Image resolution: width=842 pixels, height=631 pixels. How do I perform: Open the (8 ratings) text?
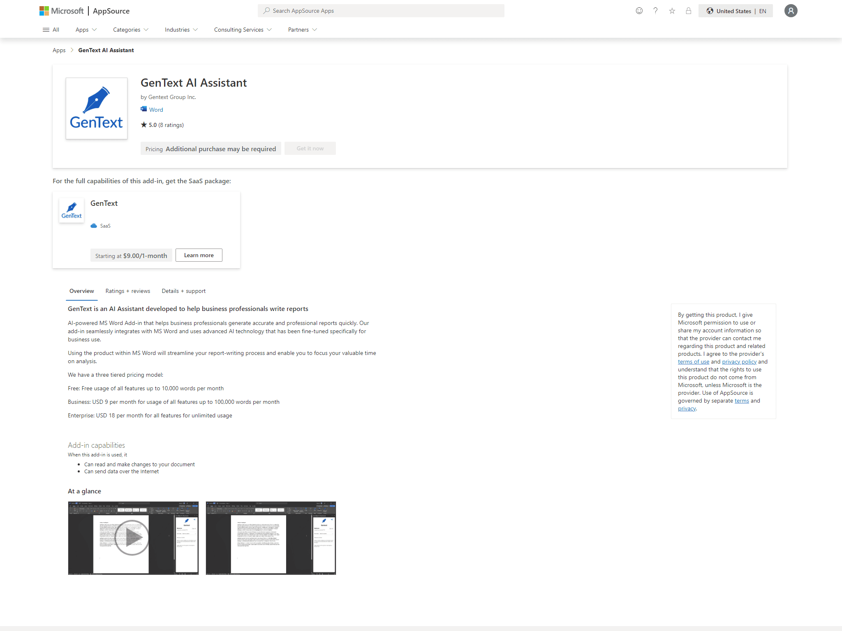click(171, 125)
